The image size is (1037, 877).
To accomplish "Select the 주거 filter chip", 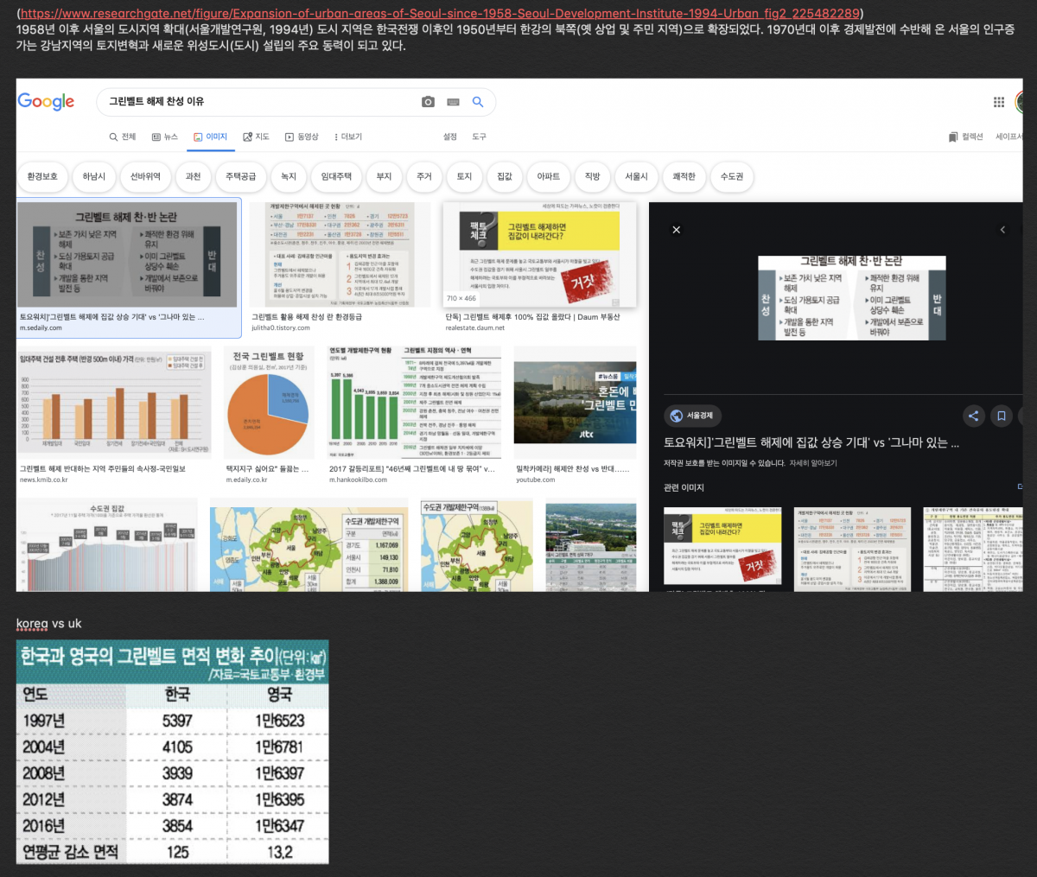I will [424, 176].
